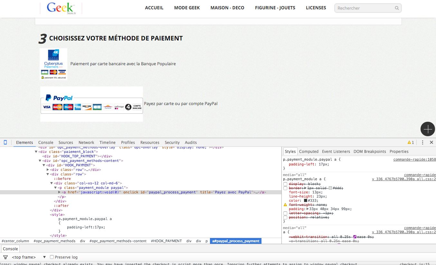
Task: Open the top frame context dropdown
Action: [x=29, y=257]
